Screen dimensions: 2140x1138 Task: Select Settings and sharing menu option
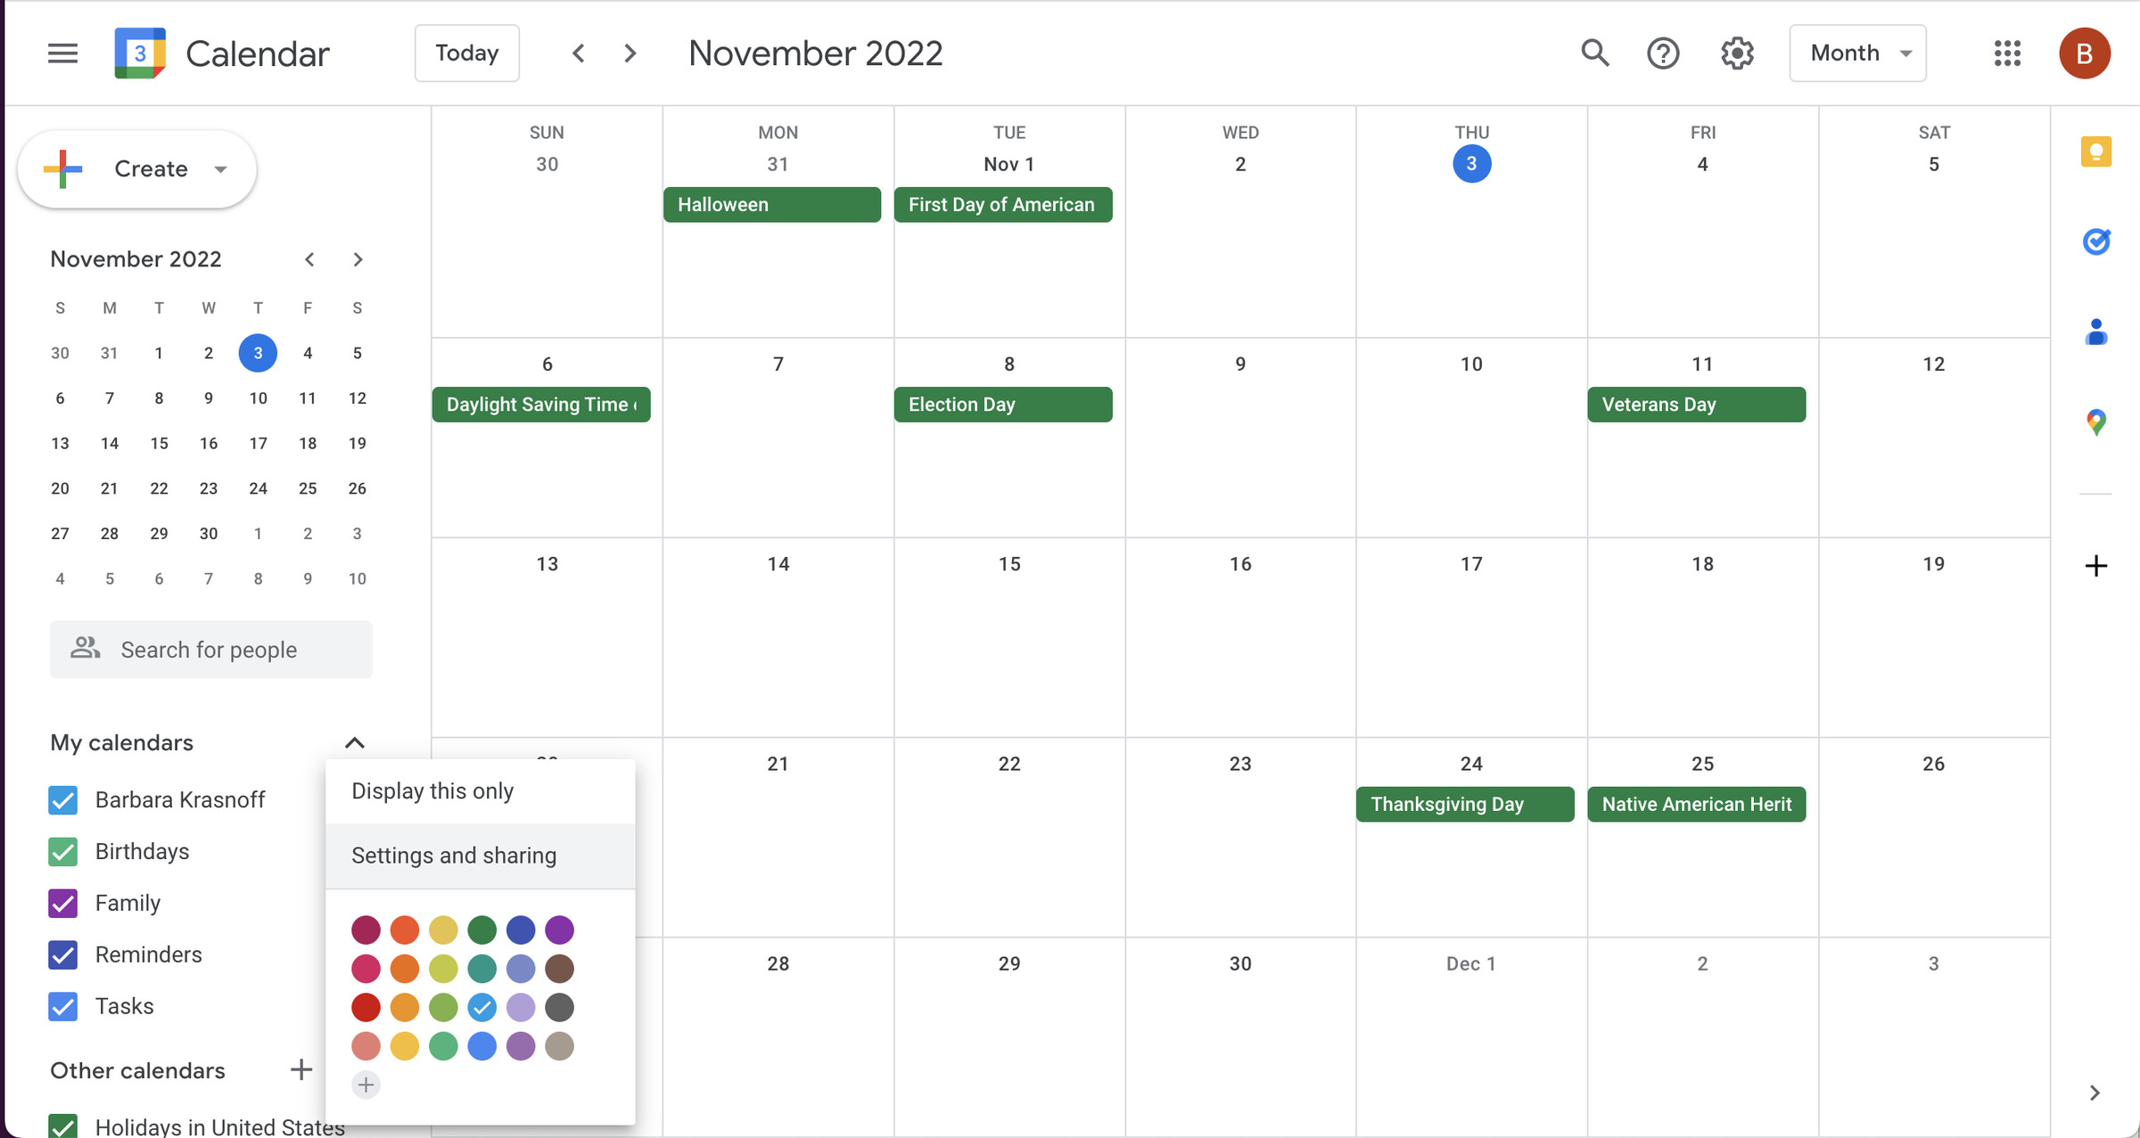455,856
